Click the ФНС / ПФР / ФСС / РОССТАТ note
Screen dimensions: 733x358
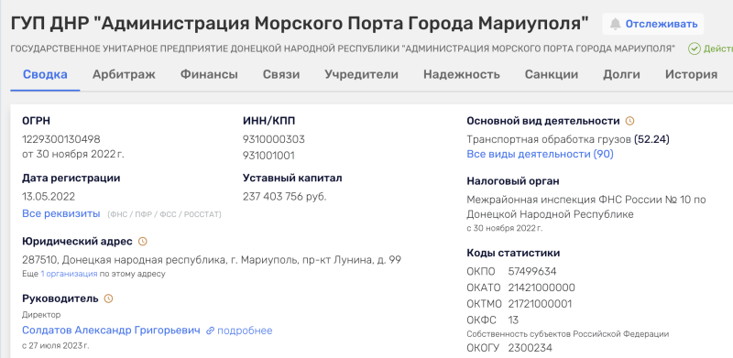[164, 214]
